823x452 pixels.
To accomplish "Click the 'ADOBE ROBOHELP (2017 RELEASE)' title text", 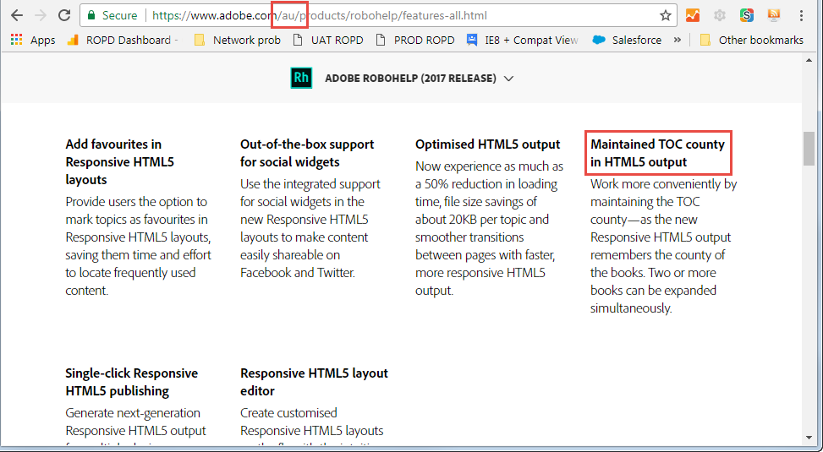I will point(410,78).
